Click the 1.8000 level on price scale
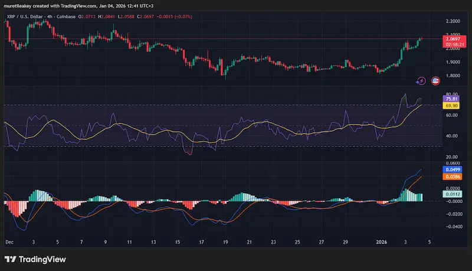This screenshot has height=271, width=472. pyautogui.click(x=453, y=76)
